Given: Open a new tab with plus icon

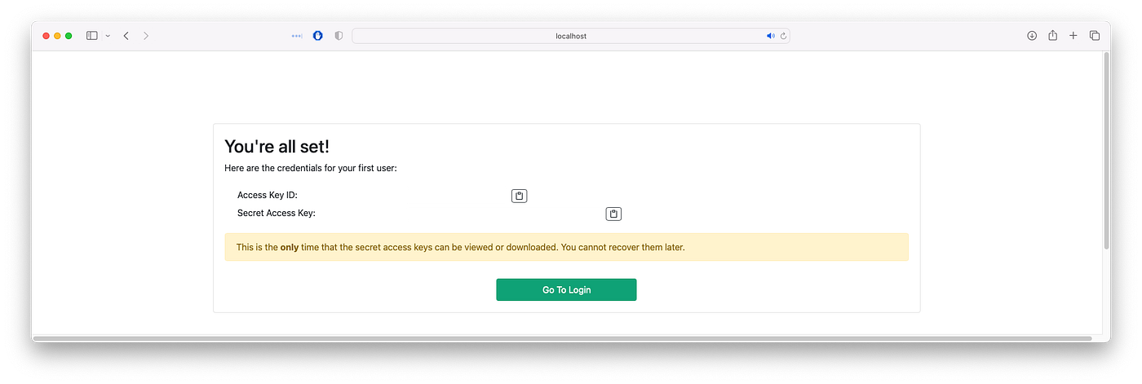Looking at the screenshot, I should (x=1073, y=36).
